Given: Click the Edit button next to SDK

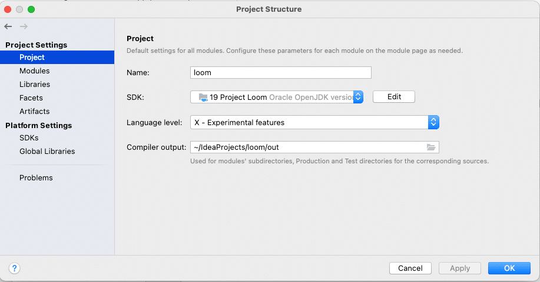Looking at the screenshot, I should (x=394, y=97).
